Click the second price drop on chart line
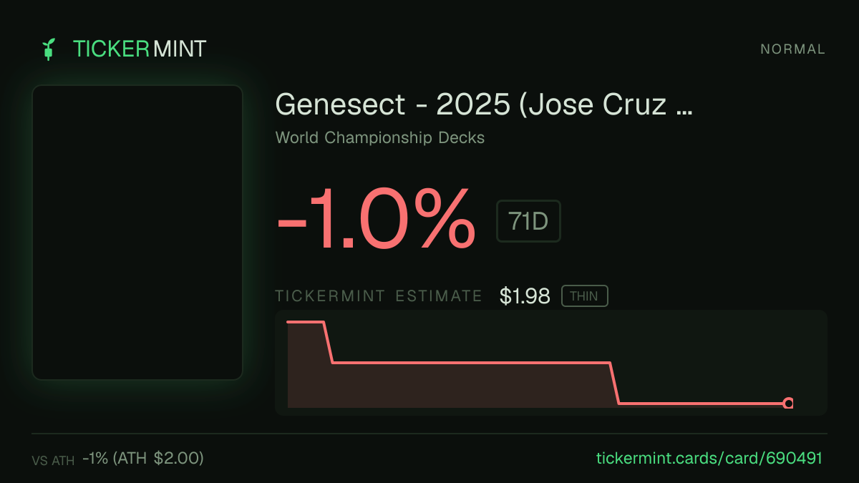This screenshot has width=859, height=483. pyautogui.click(x=614, y=384)
